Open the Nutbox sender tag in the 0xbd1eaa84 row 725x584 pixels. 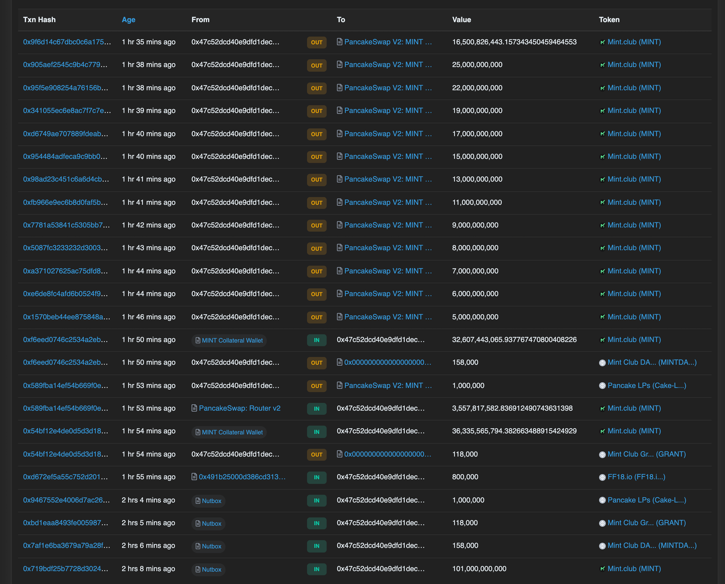point(208,524)
